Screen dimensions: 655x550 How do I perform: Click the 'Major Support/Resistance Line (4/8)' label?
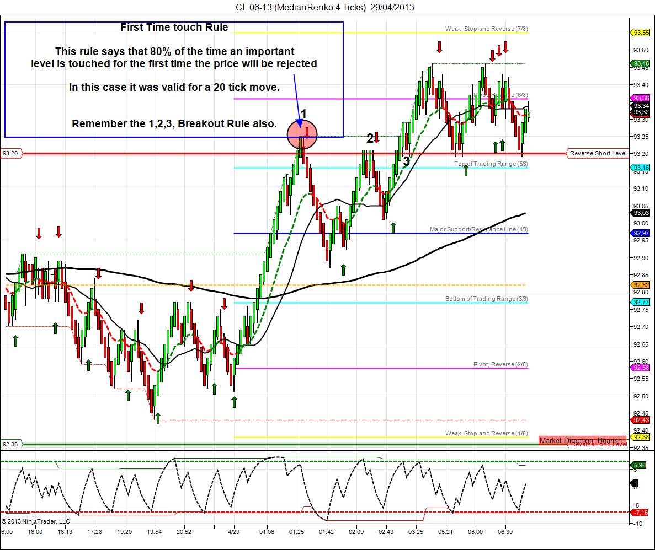479,229
